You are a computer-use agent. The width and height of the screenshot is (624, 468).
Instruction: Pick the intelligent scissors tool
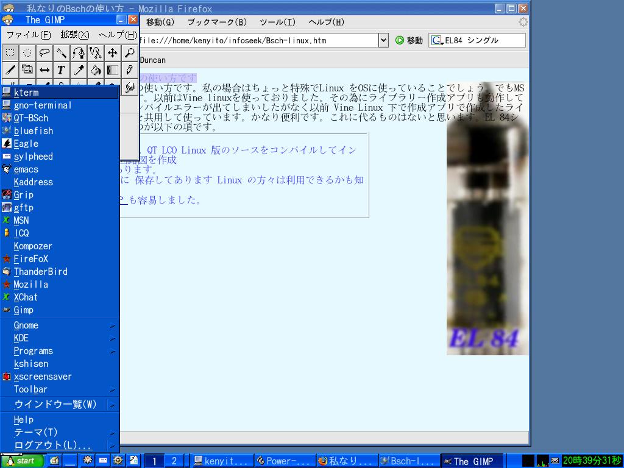click(x=94, y=53)
